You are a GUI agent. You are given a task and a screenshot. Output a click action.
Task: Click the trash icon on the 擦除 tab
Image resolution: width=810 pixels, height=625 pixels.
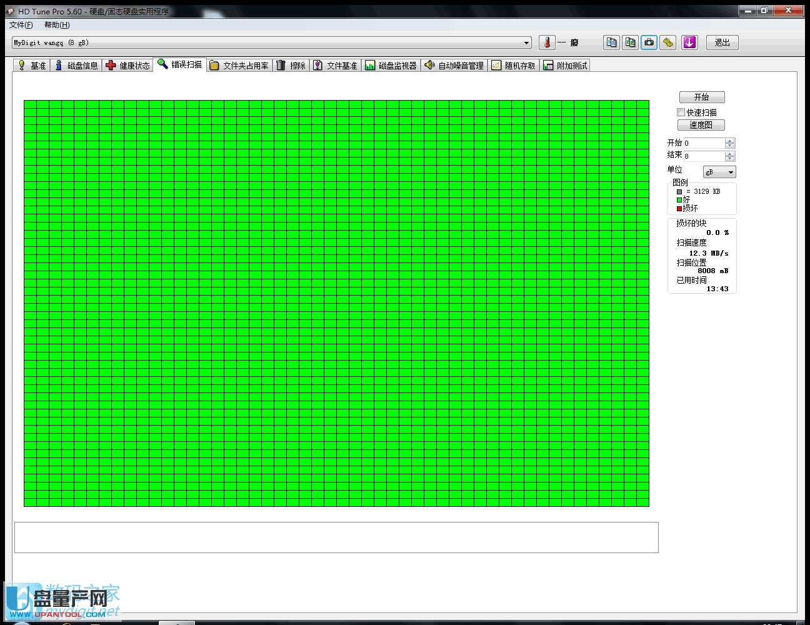pyautogui.click(x=282, y=64)
